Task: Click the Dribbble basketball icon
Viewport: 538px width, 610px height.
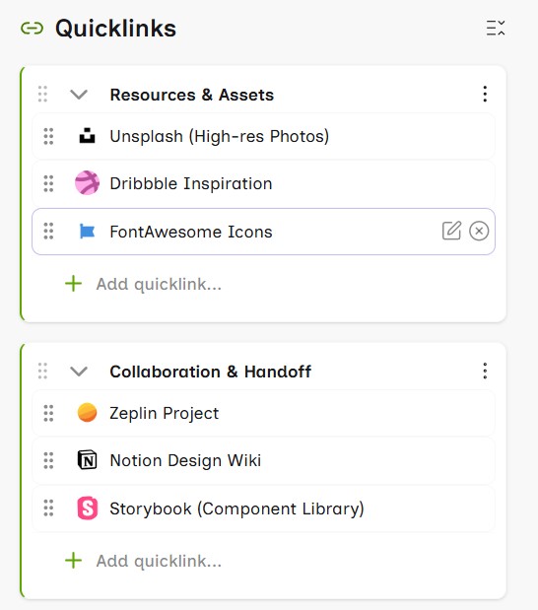Action: click(x=87, y=183)
